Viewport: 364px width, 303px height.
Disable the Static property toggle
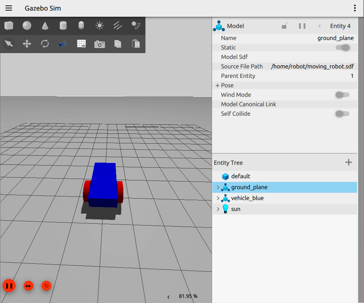[342, 47]
